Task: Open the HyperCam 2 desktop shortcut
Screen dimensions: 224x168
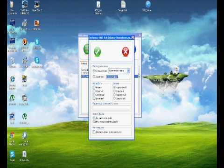Action: tap(37, 5)
